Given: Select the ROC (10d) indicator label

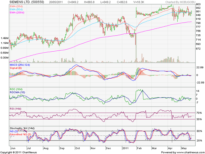Looking at the screenshot, I should (16, 89).
